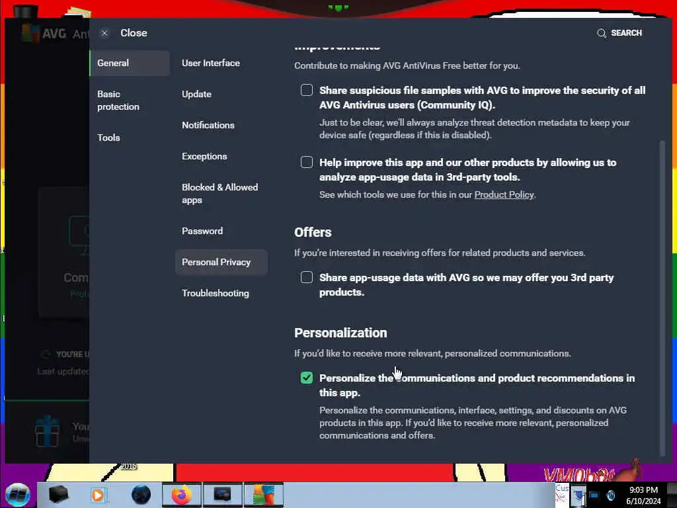Screen dimensions: 677x508
Task: Click the magnifier search icon
Action: click(x=602, y=33)
